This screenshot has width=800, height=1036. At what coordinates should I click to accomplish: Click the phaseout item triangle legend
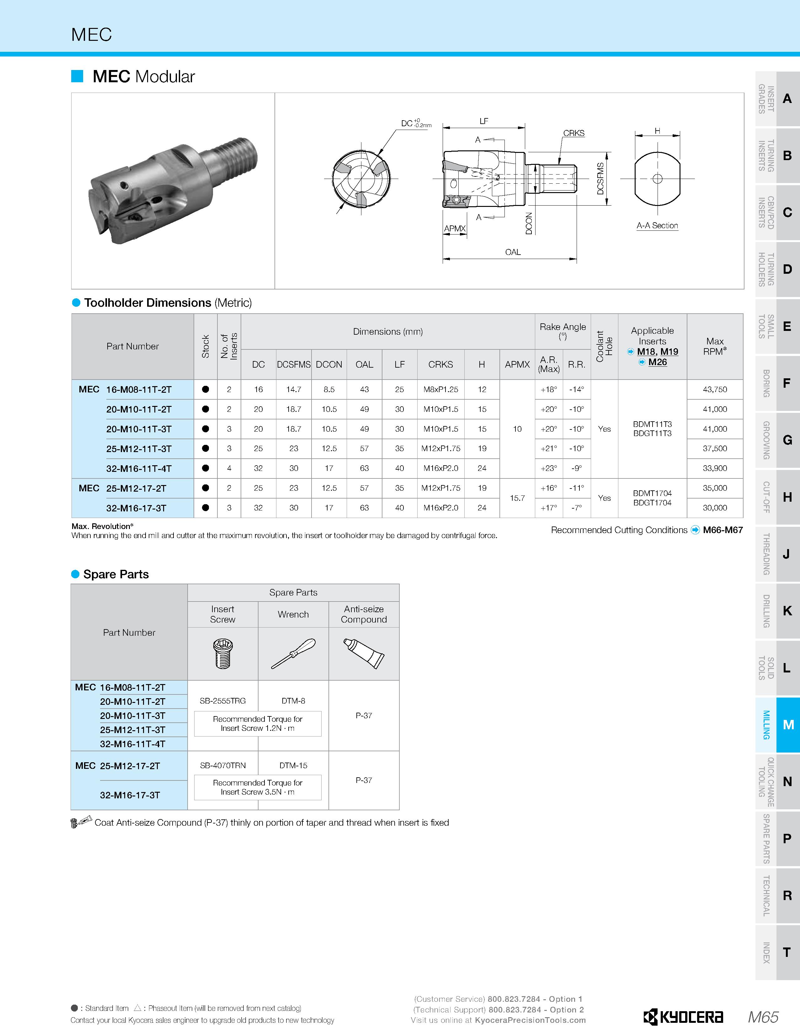coord(138,1007)
